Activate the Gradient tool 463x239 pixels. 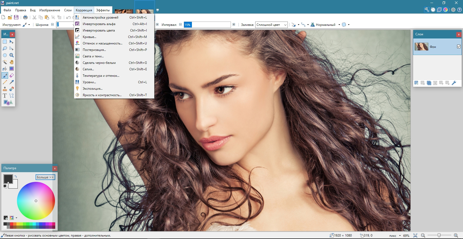tap(12, 69)
